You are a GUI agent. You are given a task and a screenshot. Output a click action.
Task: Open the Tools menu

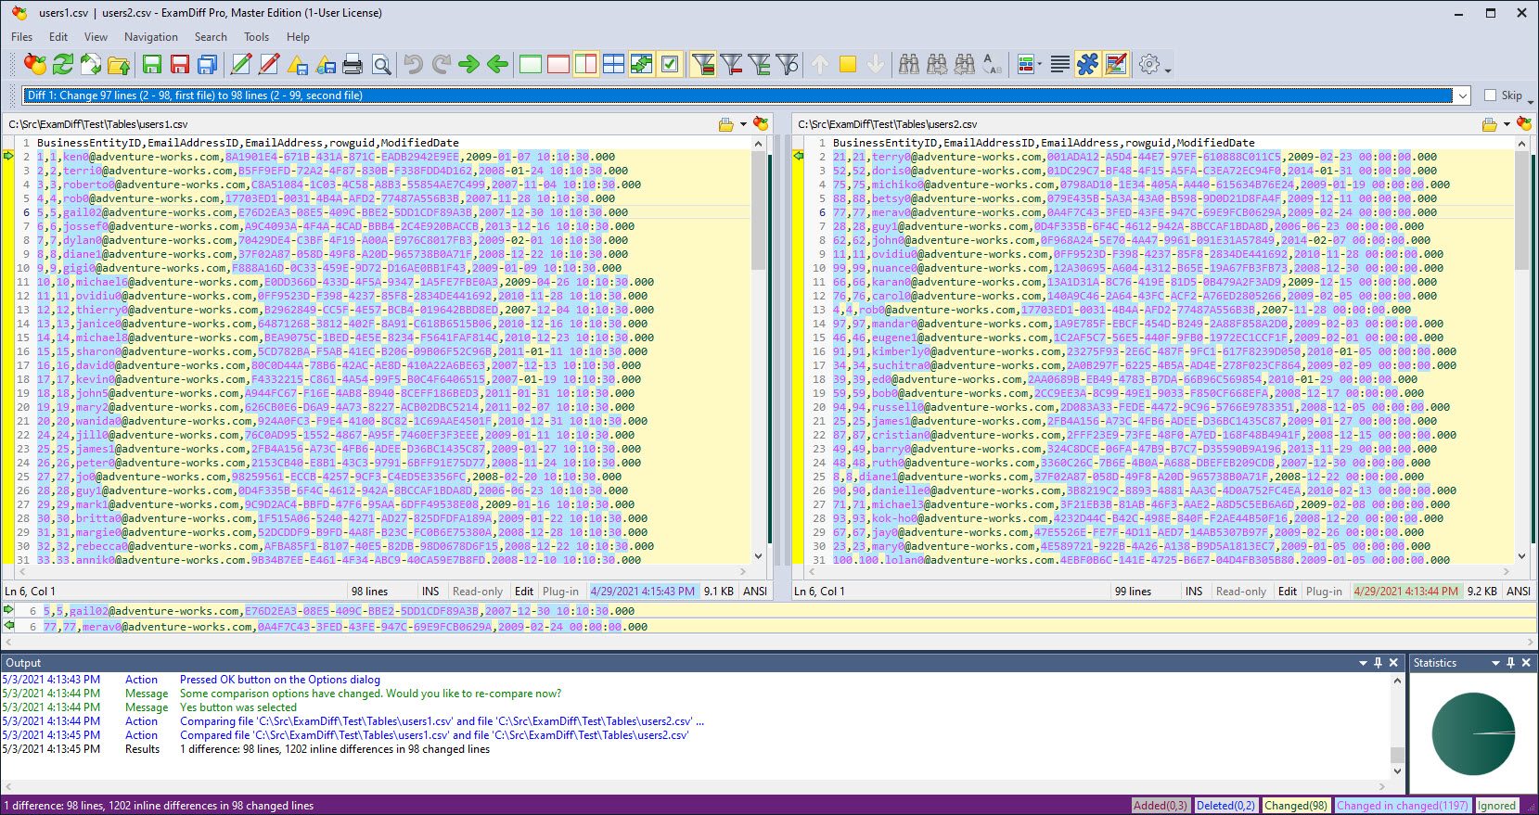coord(257,37)
